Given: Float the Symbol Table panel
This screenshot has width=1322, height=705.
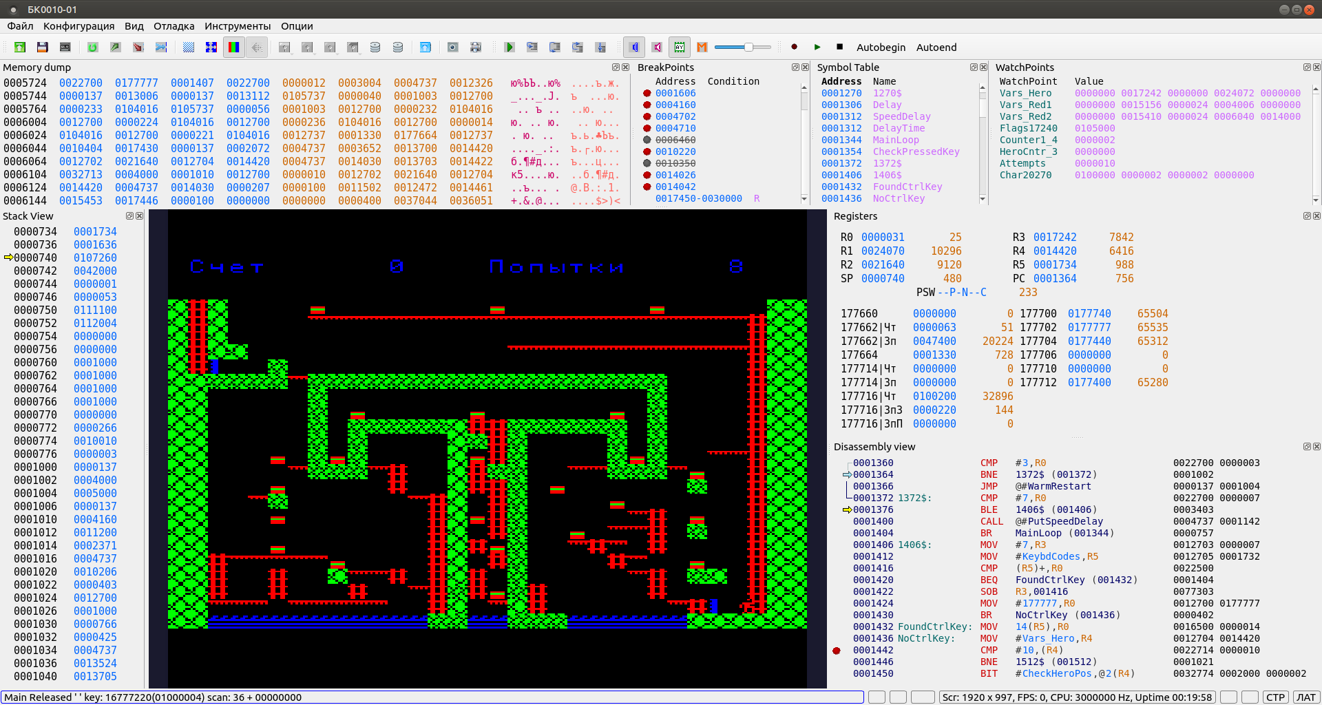Looking at the screenshot, I should [x=974, y=67].
